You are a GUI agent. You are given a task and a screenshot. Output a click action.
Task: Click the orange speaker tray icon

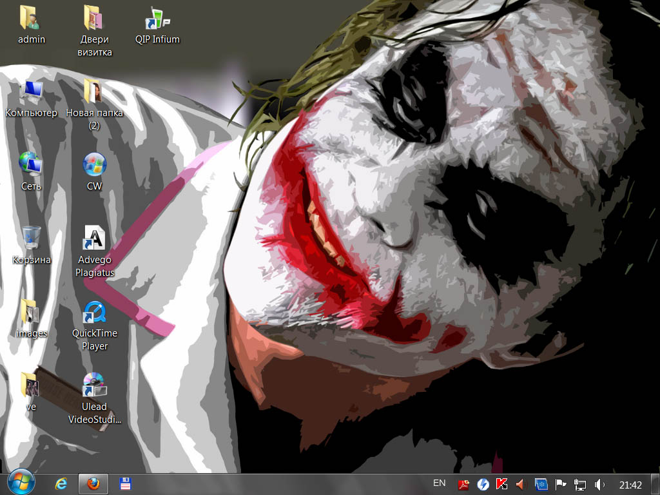521,485
